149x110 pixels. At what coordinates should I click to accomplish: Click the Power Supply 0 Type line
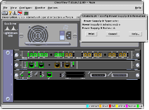tap(101, 21)
